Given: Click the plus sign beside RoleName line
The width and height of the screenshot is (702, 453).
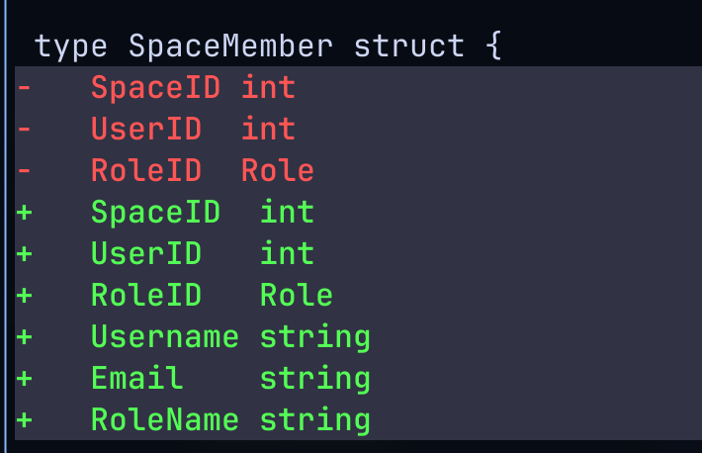Looking at the screenshot, I should point(24,419).
